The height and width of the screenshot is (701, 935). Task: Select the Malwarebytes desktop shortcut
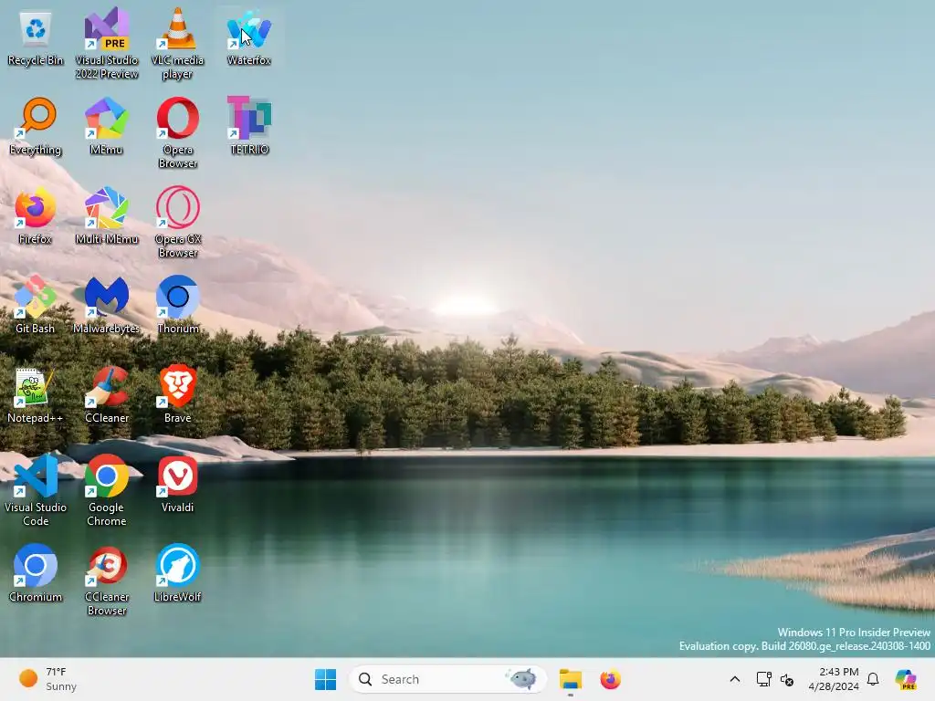pos(107,305)
